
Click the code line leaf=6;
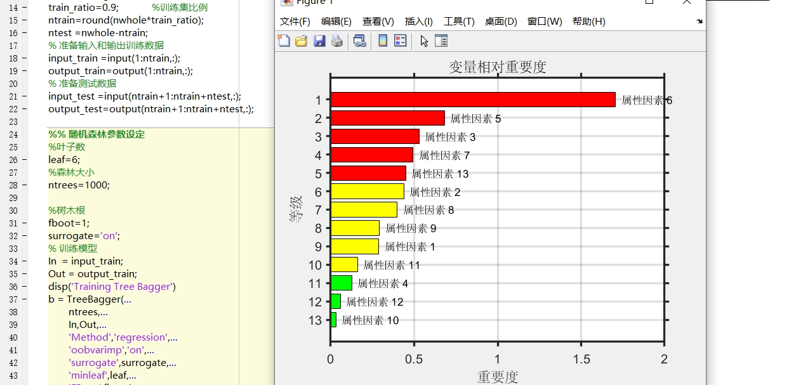coord(64,160)
